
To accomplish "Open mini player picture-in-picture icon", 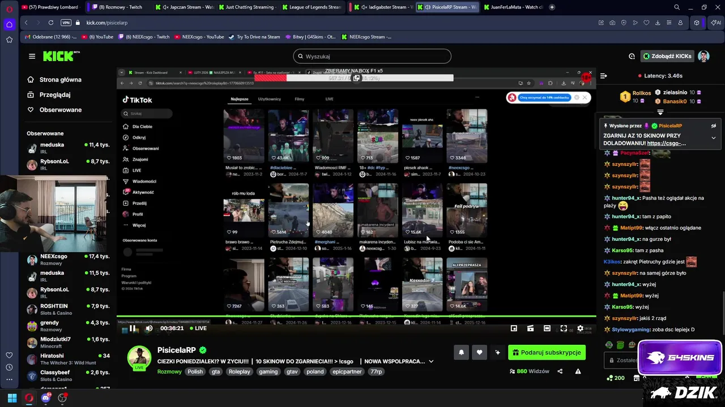I will point(514,328).
